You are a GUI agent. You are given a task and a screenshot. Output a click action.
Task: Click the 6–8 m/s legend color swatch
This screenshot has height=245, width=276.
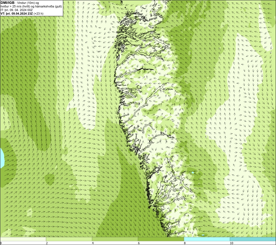tap(161, 239)
